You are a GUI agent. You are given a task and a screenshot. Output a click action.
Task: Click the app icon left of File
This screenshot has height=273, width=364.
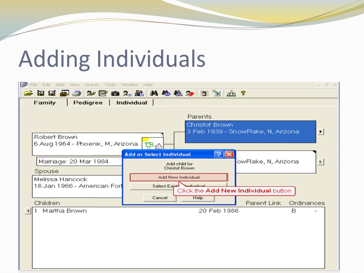(x=24, y=85)
